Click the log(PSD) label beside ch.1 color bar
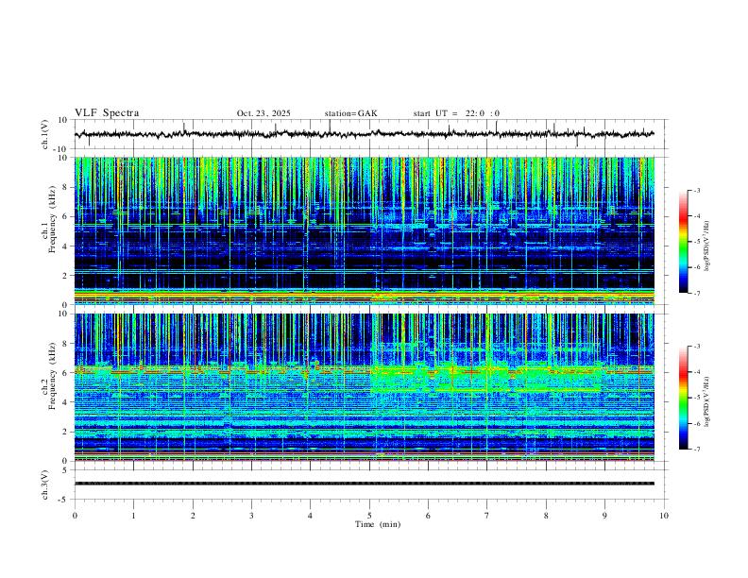The width and height of the screenshot is (748, 578). [x=706, y=246]
